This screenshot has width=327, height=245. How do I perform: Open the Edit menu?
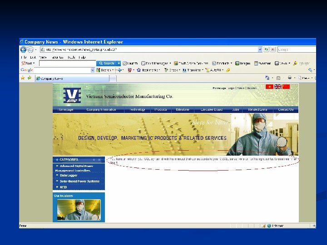(x=33, y=57)
